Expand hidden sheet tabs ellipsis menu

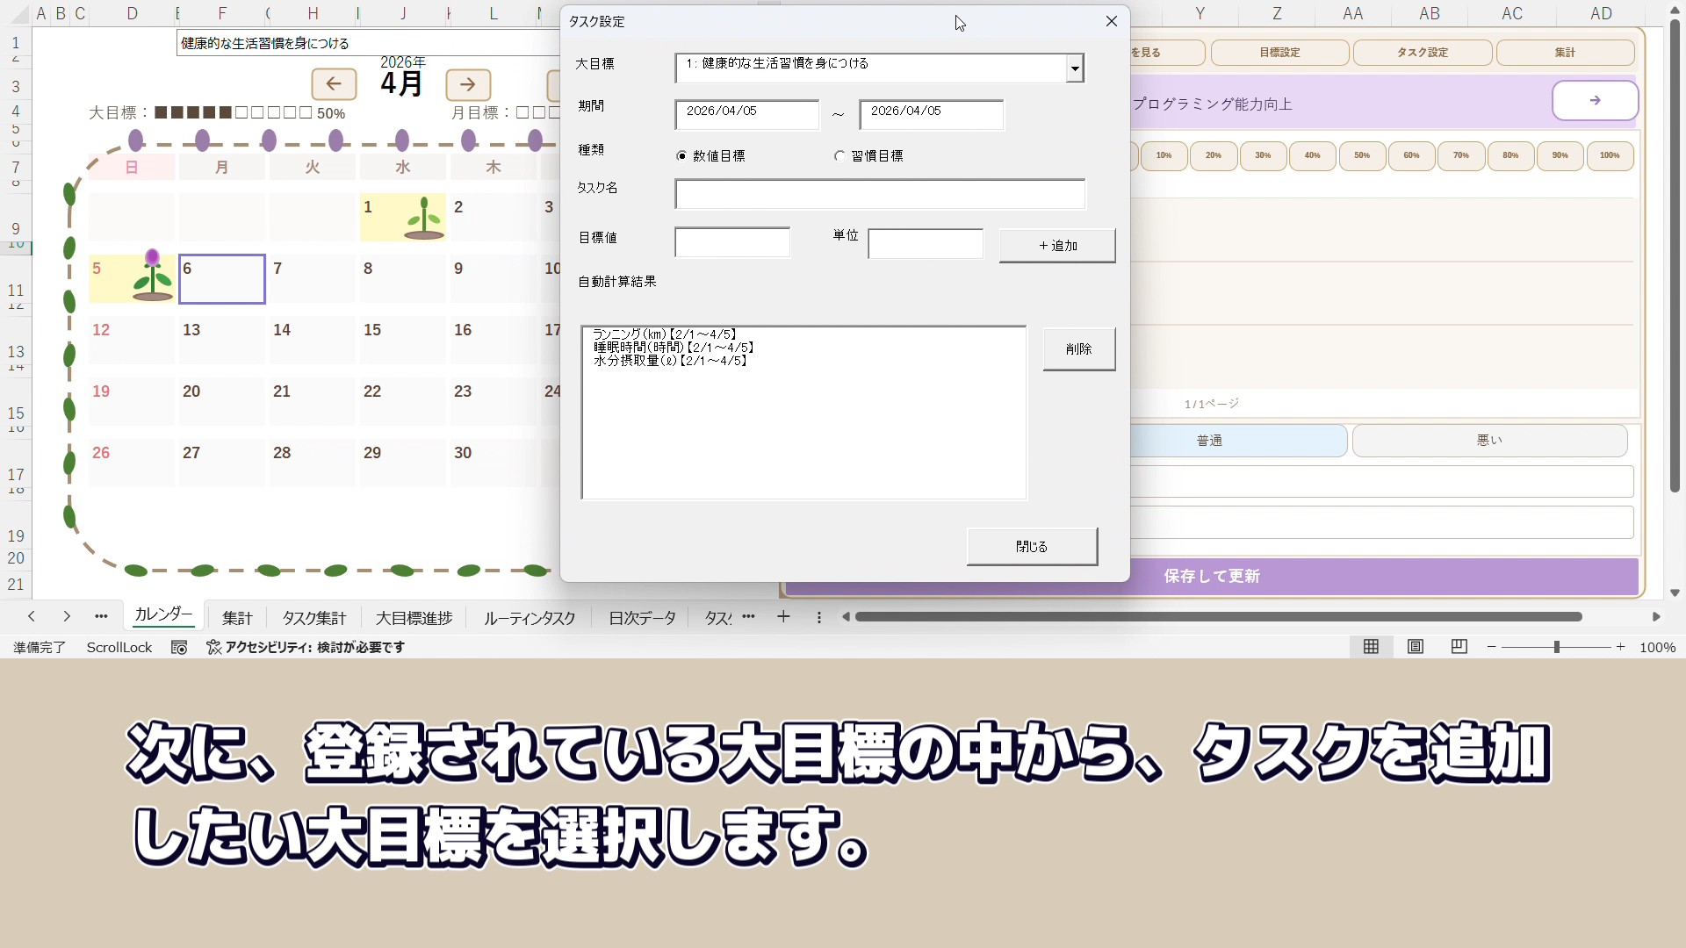click(748, 617)
